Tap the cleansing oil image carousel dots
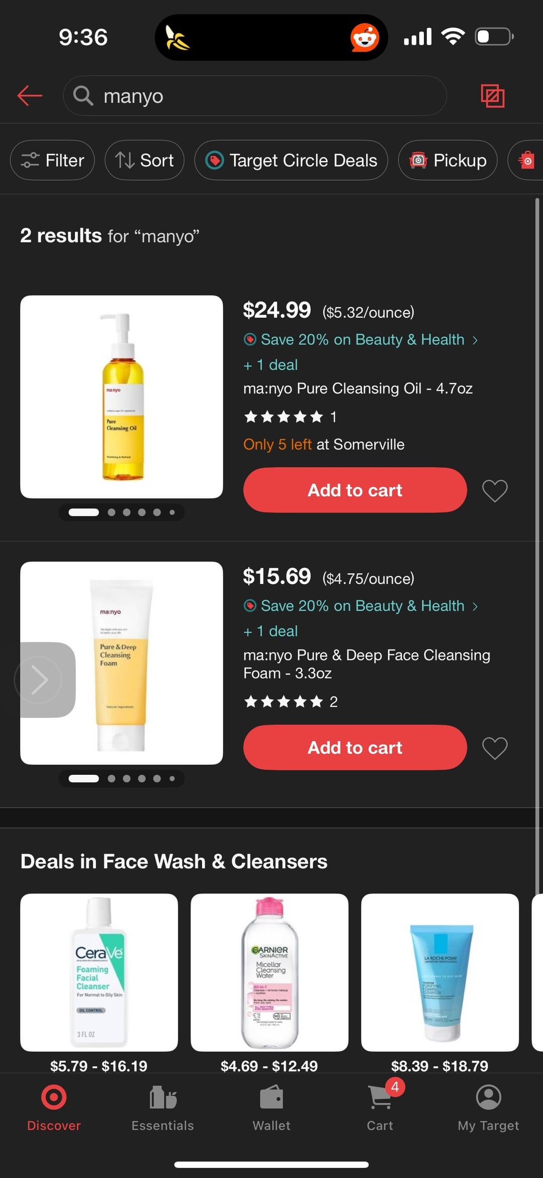 click(x=121, y=512)
